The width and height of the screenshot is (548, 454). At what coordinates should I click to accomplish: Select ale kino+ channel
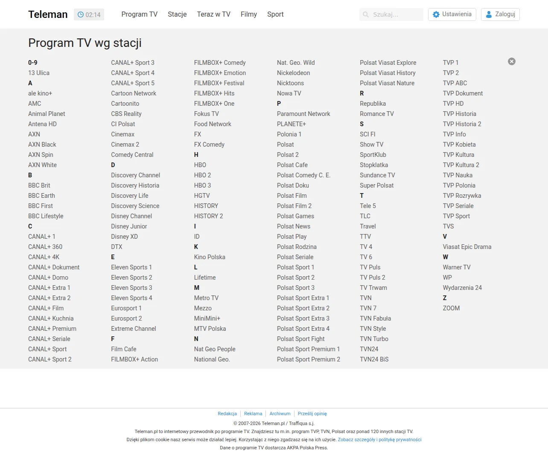(x=40, y=93)
